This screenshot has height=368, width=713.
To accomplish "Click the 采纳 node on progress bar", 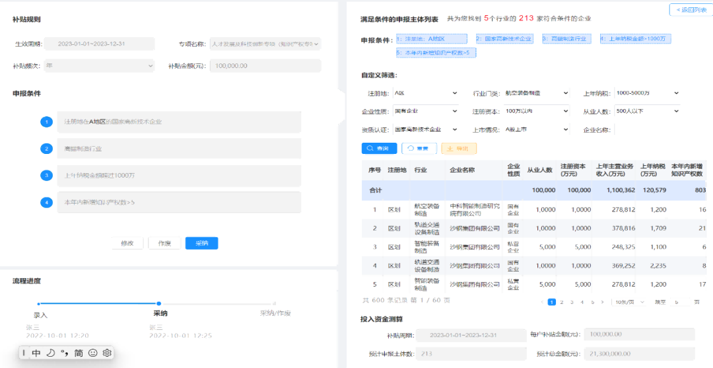I will [159, 303].
